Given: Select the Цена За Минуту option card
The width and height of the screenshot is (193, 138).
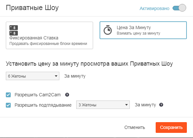Looking at the screenshot, I should 143,30.
